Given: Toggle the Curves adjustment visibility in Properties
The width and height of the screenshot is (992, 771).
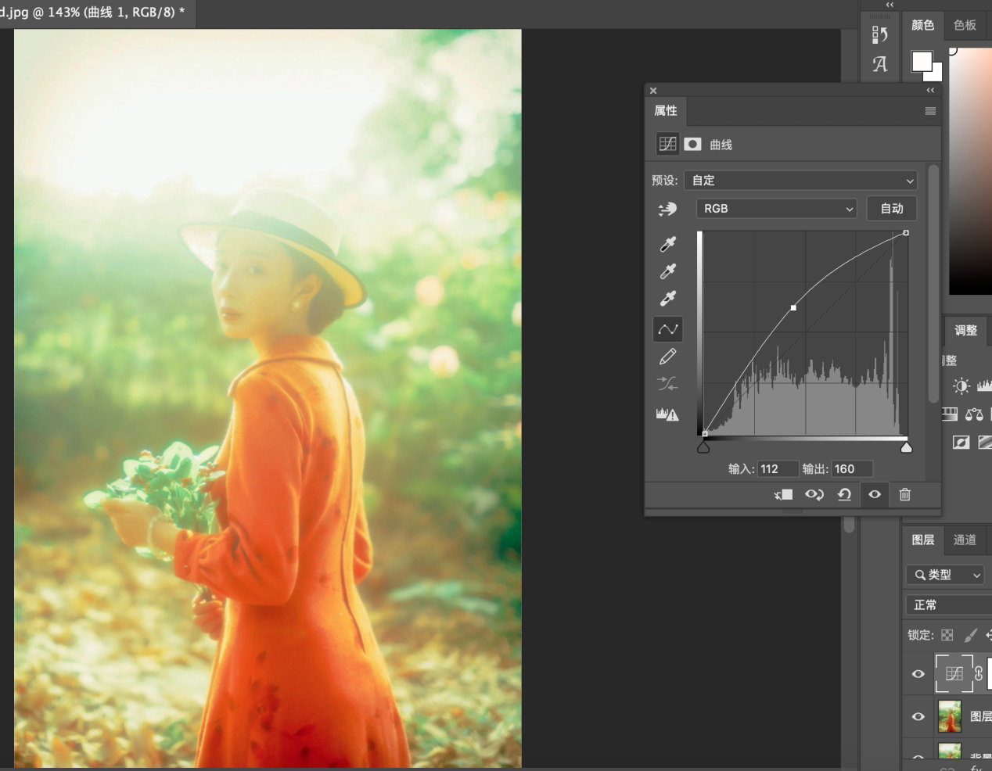Looking at the screenshot, I should [875, 494].
